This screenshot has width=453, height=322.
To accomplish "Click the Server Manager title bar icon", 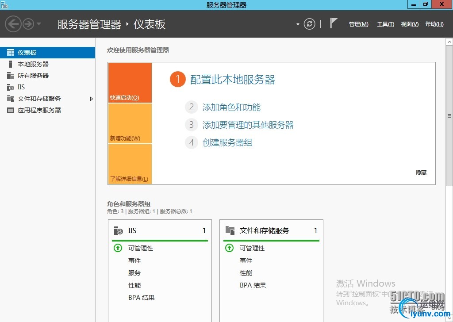I will click(4, 4).
